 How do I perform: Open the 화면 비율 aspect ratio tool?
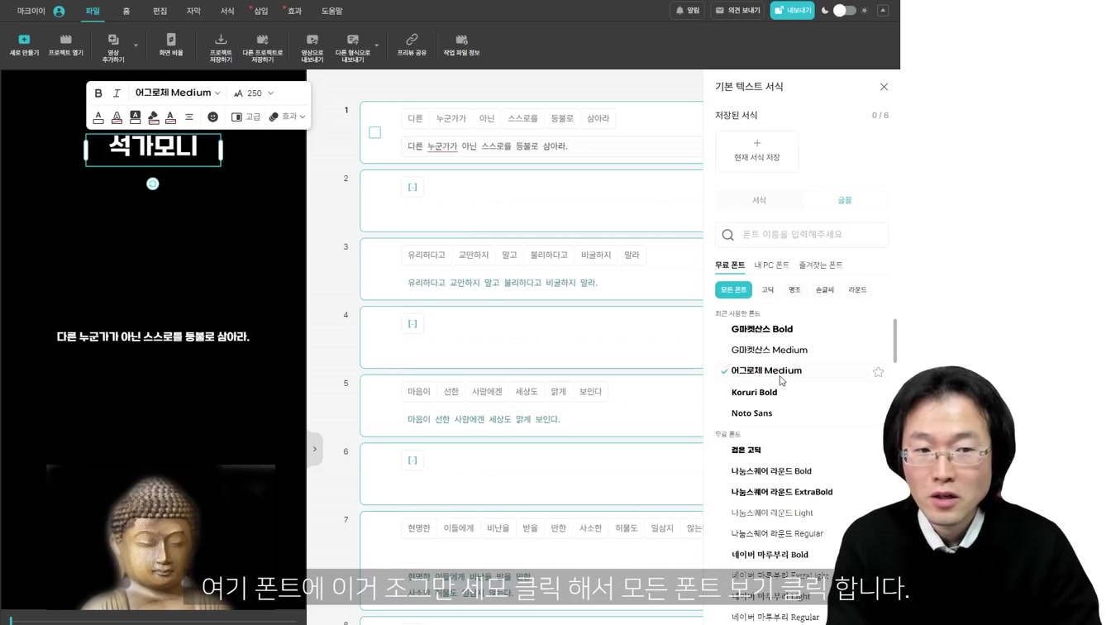pos(171,45)
